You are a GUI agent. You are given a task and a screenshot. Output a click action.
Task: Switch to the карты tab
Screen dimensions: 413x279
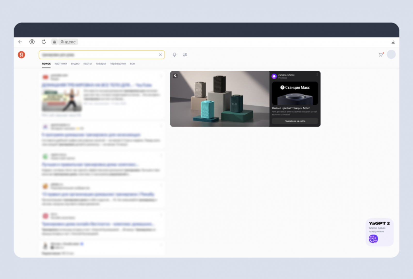[x=88, y=64]
